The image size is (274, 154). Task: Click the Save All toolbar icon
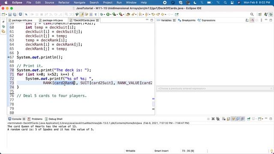(15, 15)
